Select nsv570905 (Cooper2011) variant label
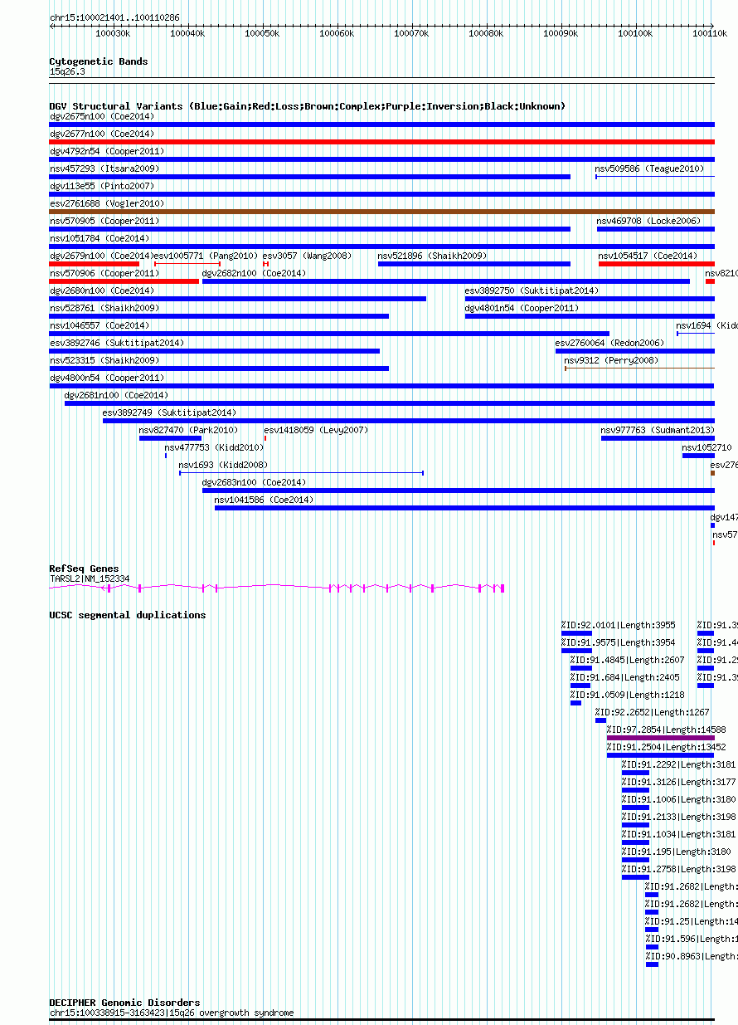 (104, 221)
